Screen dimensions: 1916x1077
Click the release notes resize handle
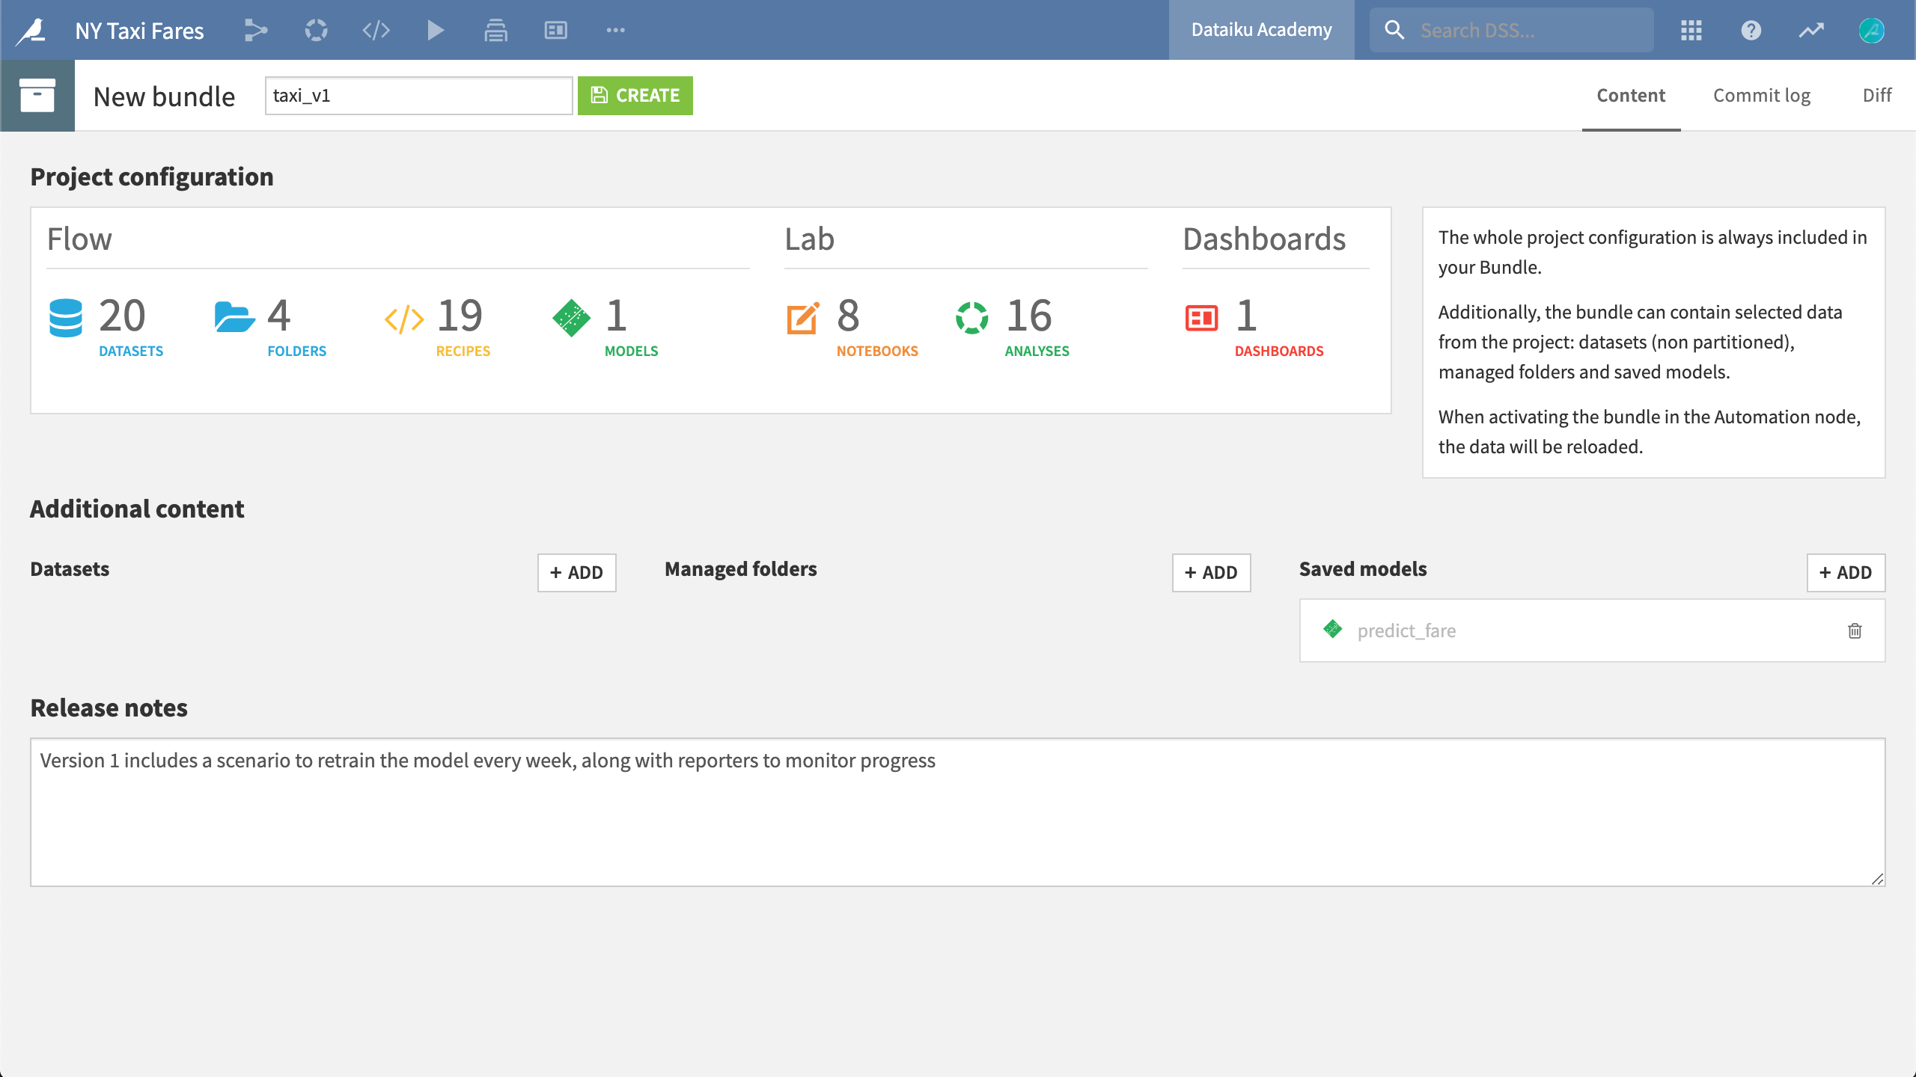1877,879
